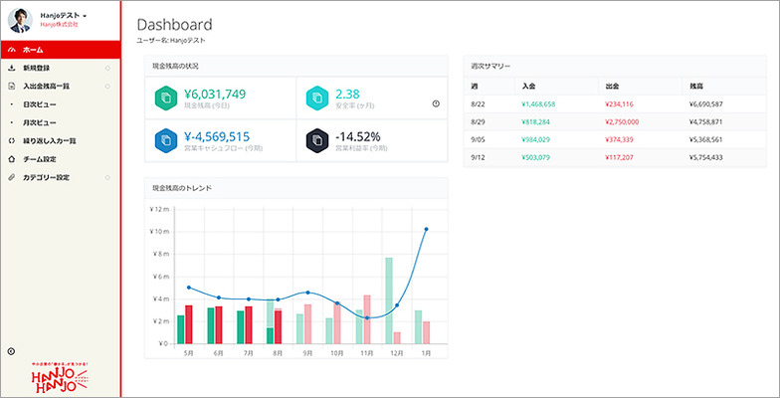The height and width of the screenshot is (398, 780).
Task: Click the tall green bar for 12月
Action: pos(389,300)
